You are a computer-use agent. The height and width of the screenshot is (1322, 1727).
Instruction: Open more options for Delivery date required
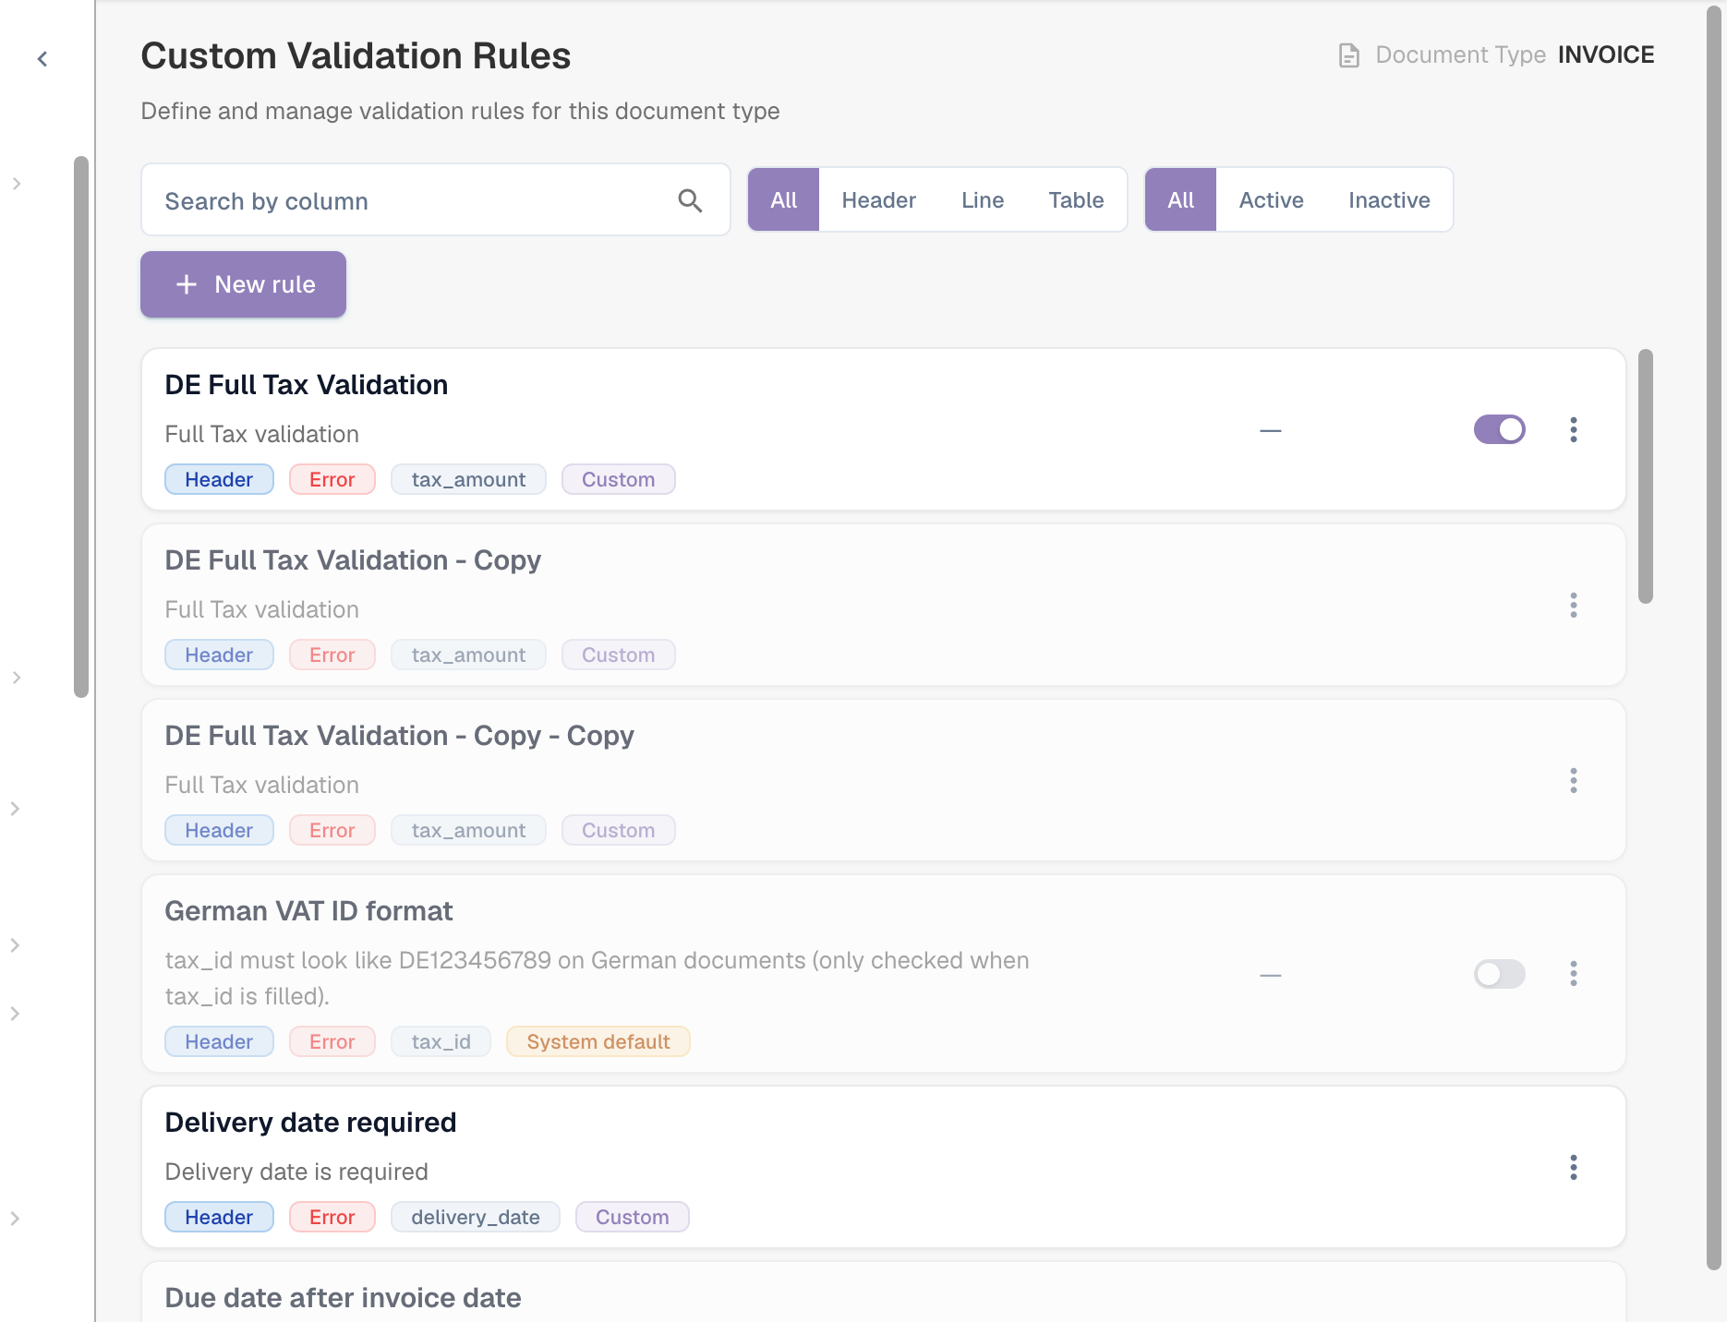(1574, 1167)
